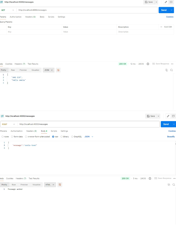Click "redis-test" value in POST body
Image resolution: width=176 pixels, height=226 pixels.
coord(30,145)
